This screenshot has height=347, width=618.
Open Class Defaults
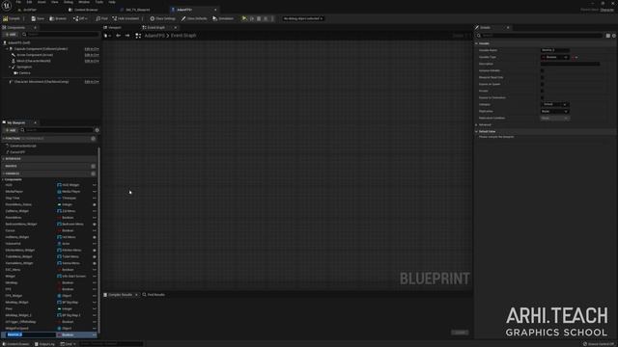click(x=194, y=18)
